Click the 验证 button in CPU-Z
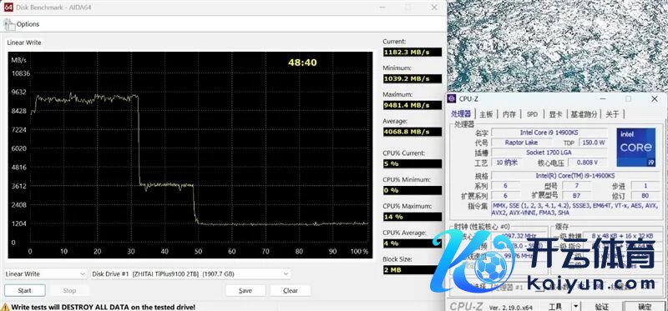This screenshot has height=311, width=668. tap(601, 306)
